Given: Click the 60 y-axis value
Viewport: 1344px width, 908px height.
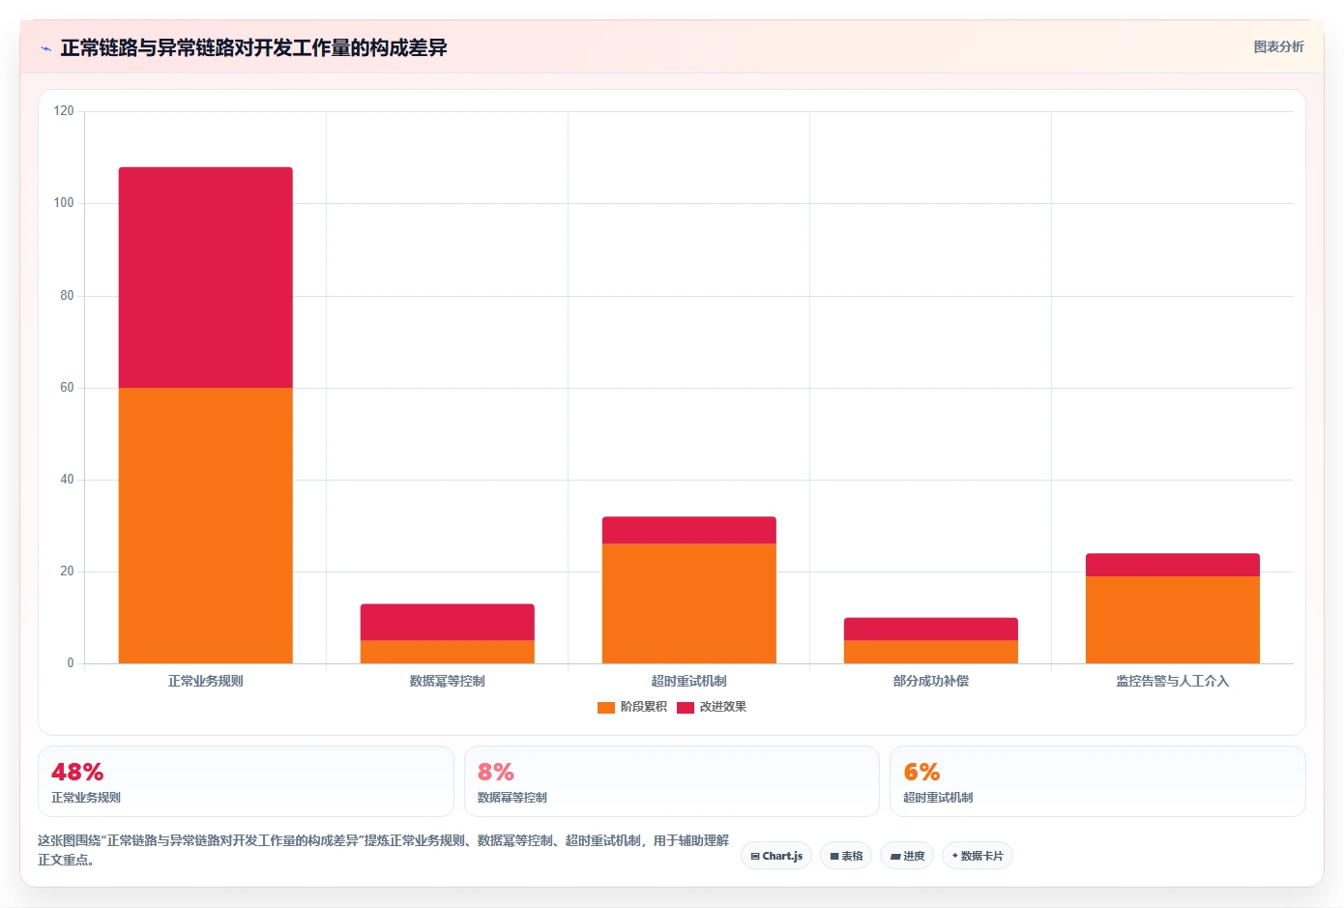Looking at the screenshot, I should 67,388.
